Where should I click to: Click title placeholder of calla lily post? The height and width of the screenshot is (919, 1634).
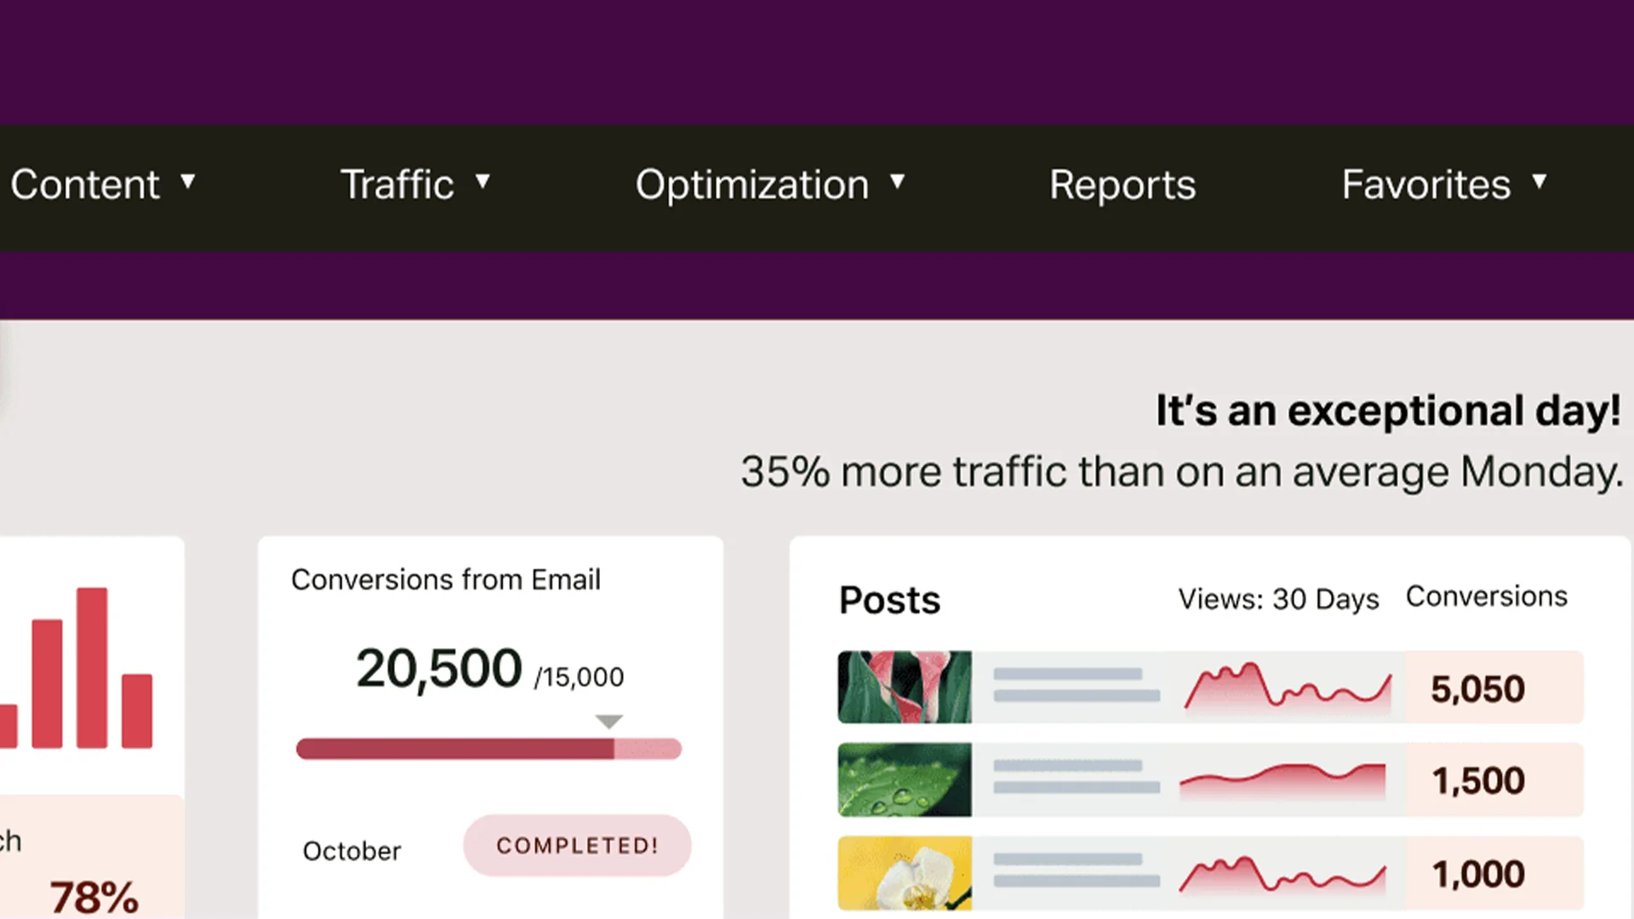click(1077, 685)
